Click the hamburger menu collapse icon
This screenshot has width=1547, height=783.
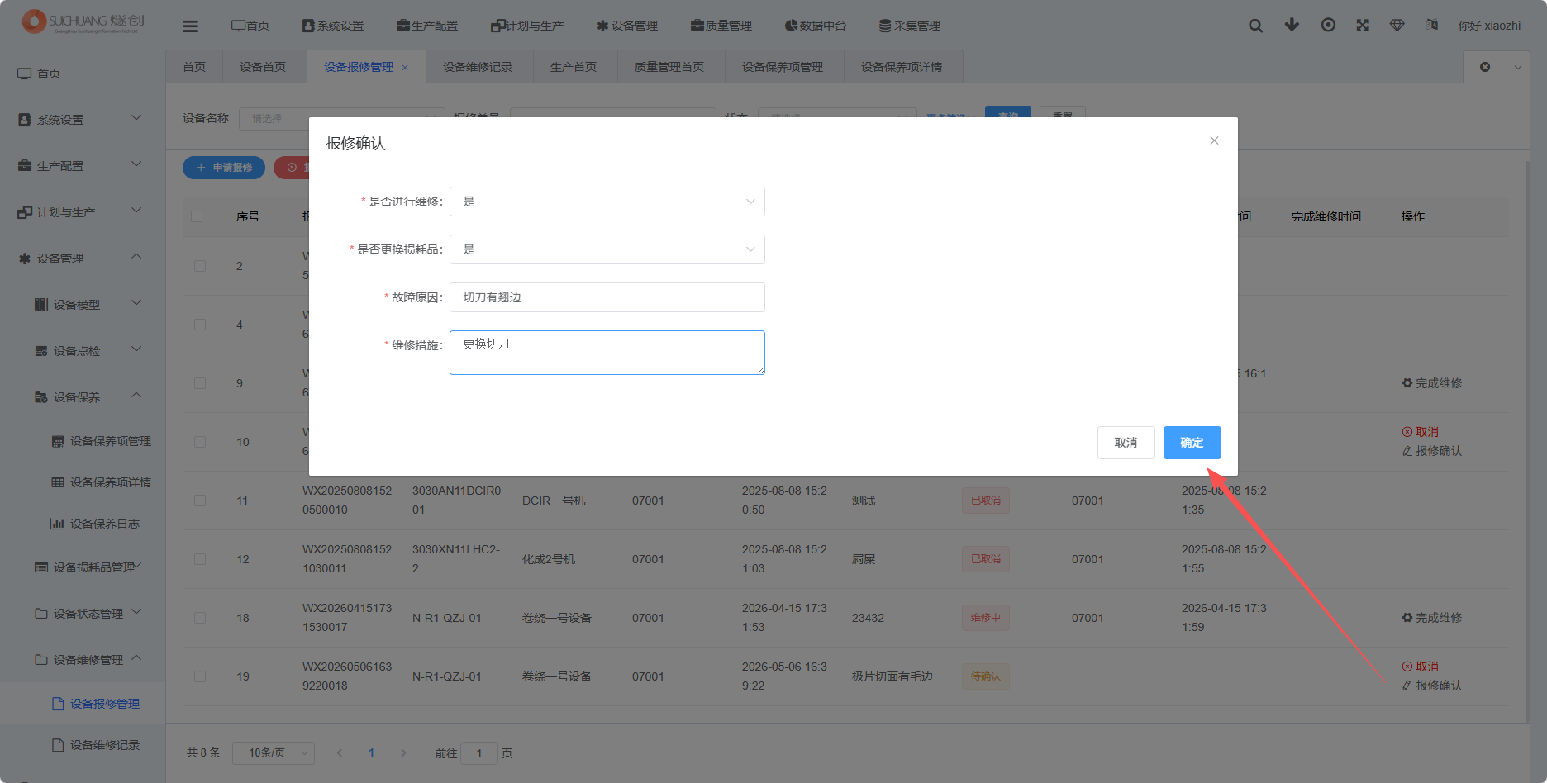point(190,26)
